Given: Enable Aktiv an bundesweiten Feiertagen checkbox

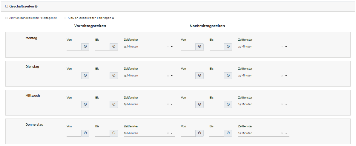Looking at the screenshot, I should coord(7,18).
